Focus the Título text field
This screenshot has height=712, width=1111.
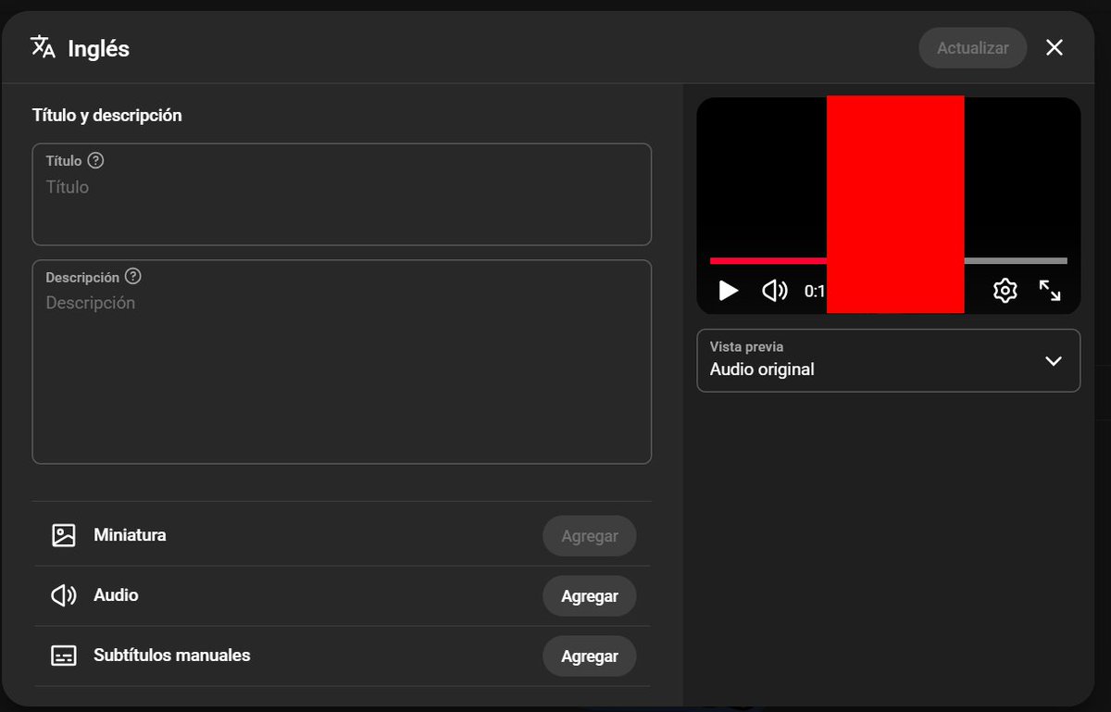[342, 194]
